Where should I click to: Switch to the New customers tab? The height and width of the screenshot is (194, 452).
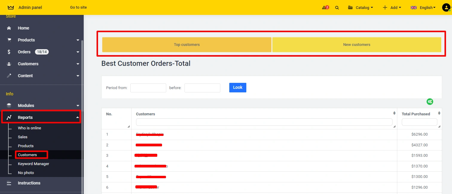tap(357, 45)
